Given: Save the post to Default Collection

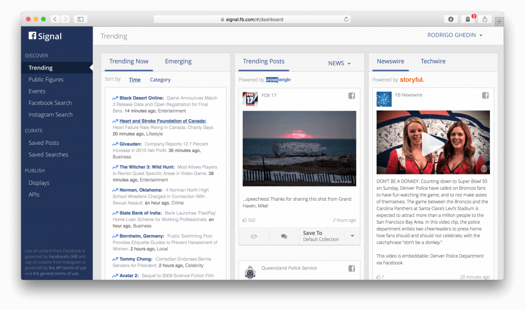Looking at the screenshot, I should click(321, 236).
